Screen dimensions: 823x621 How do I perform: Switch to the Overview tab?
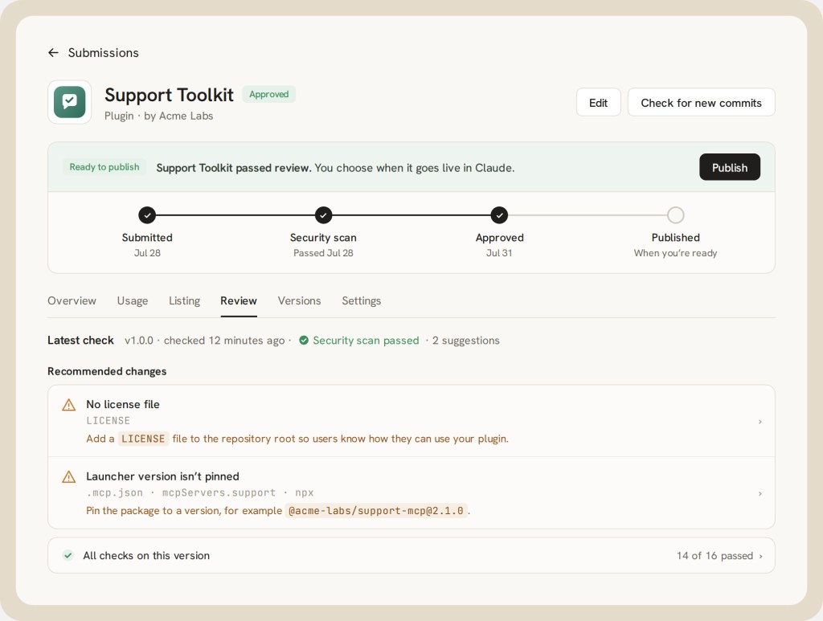(x=72, y=301)
